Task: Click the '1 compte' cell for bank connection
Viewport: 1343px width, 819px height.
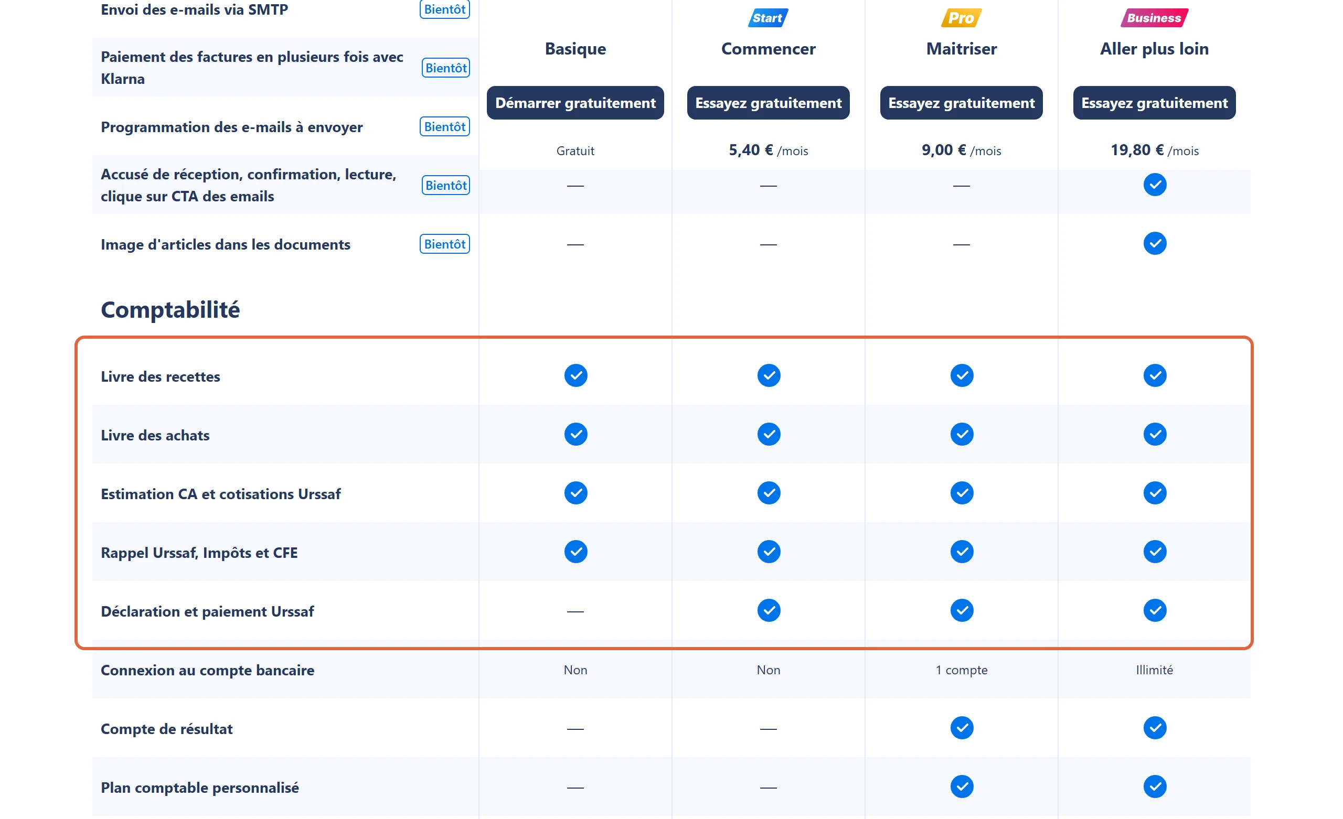Action: tap(961, 670)
